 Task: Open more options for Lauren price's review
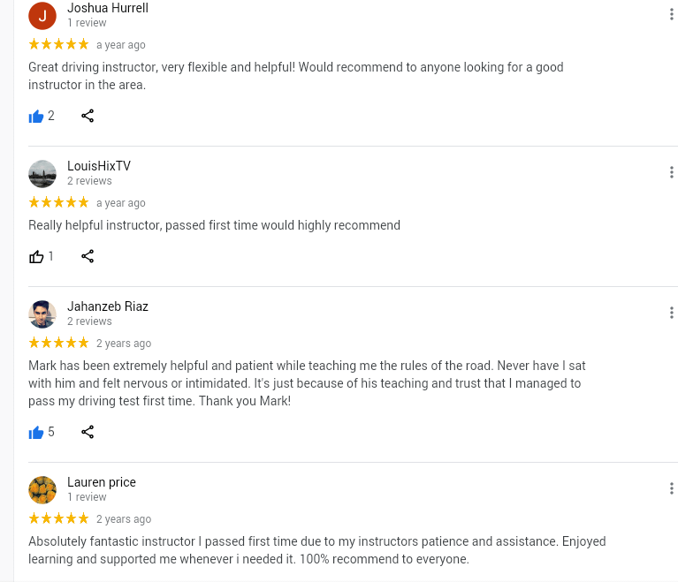[x=672, y=488]
